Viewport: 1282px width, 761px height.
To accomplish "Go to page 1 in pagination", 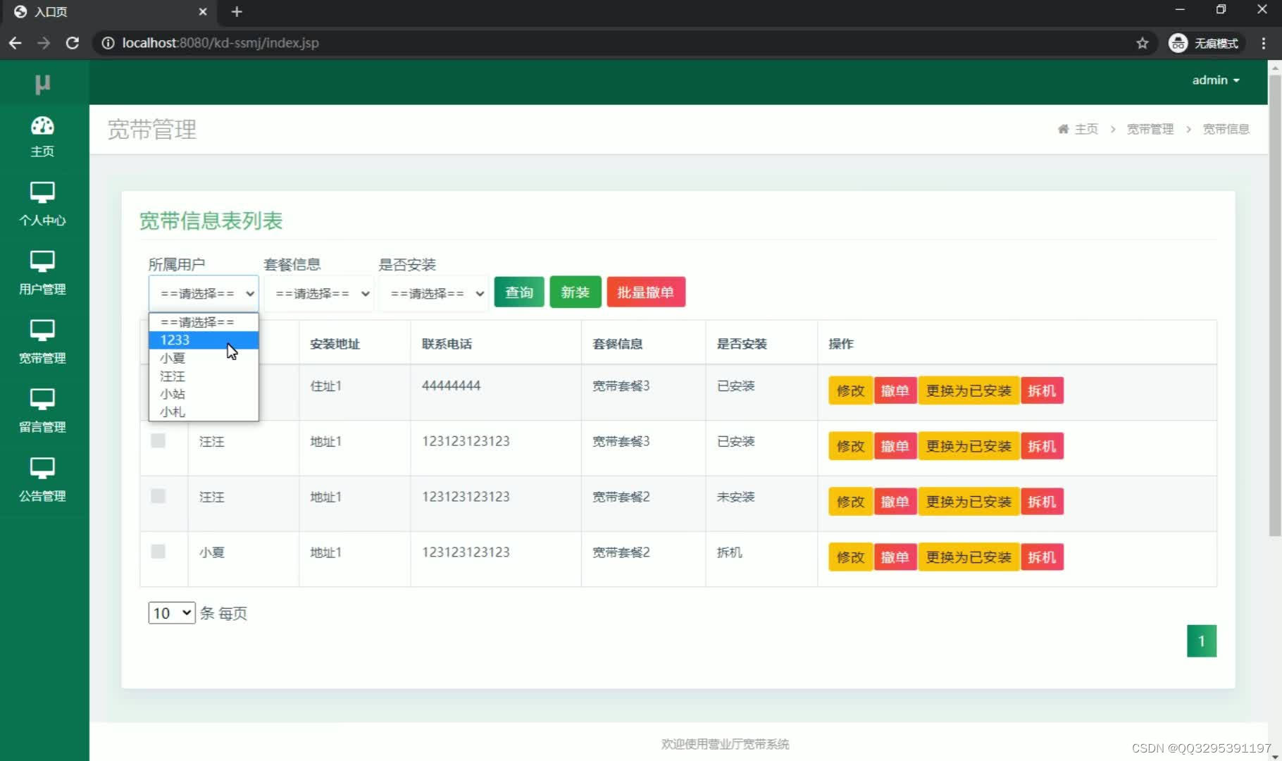I will 1201,641.
